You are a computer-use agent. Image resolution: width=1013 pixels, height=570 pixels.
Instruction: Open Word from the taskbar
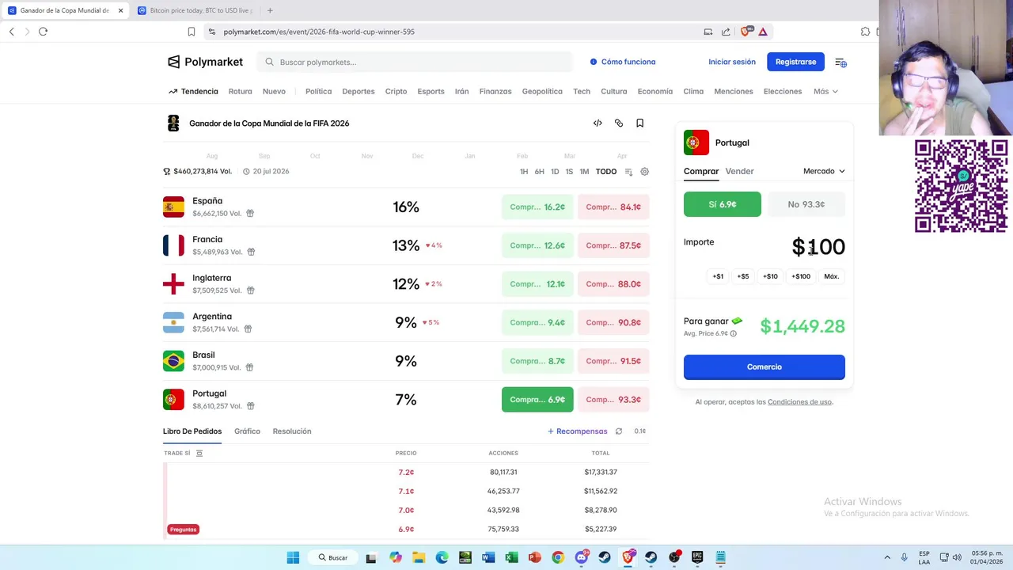tap(488, 557)
